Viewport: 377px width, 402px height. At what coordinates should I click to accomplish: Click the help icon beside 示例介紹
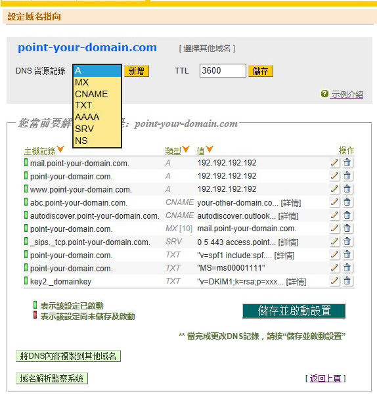pos(324,93)
